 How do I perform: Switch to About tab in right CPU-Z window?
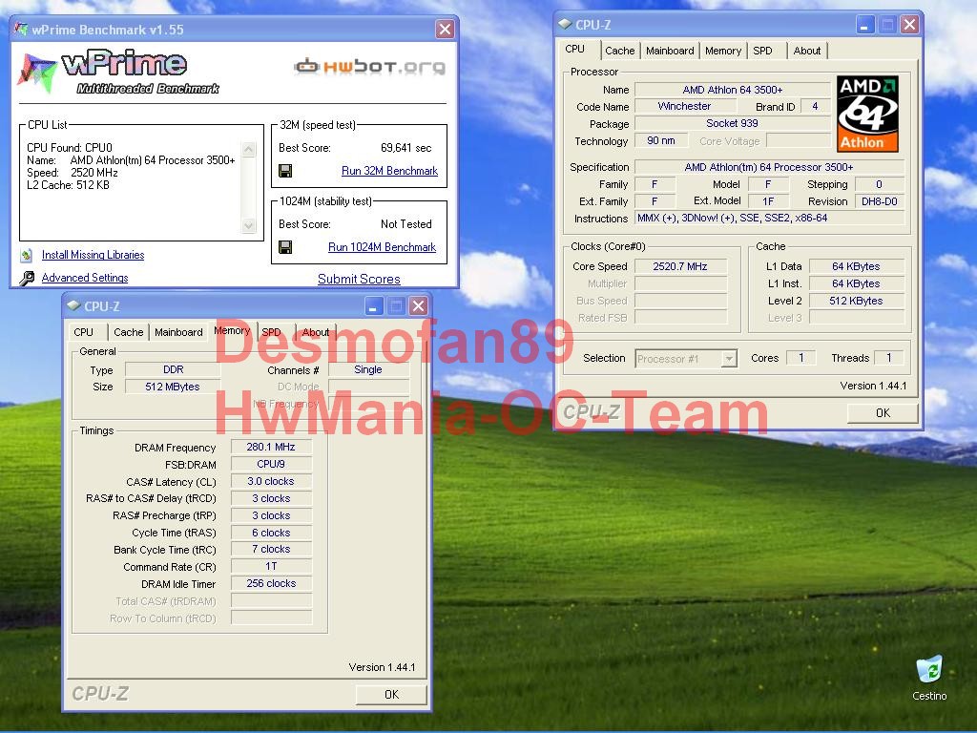[807, 52]
